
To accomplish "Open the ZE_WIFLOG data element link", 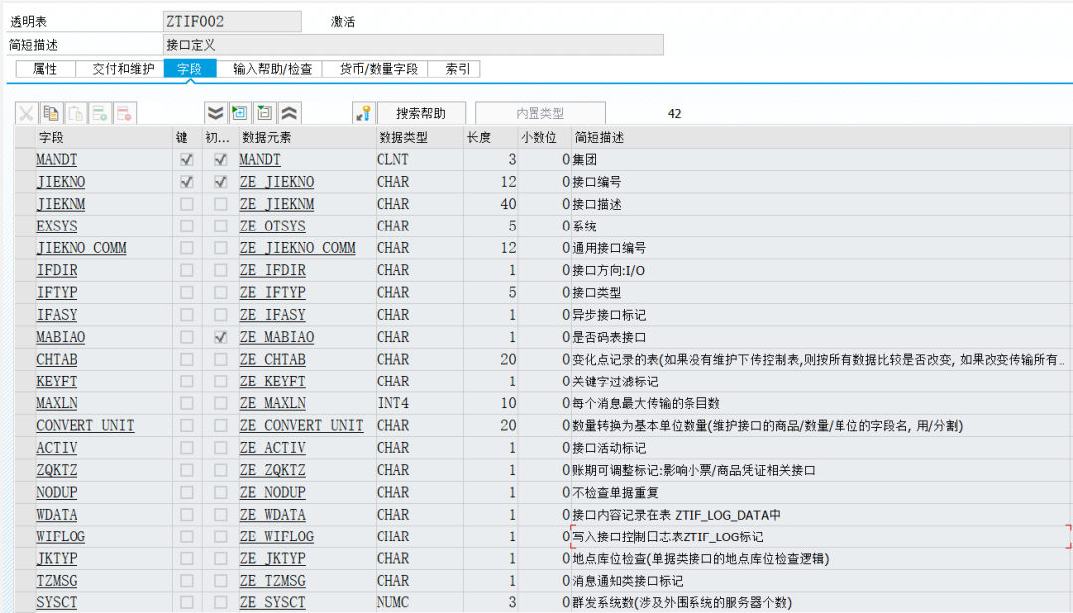I will (x=276, y=536).
